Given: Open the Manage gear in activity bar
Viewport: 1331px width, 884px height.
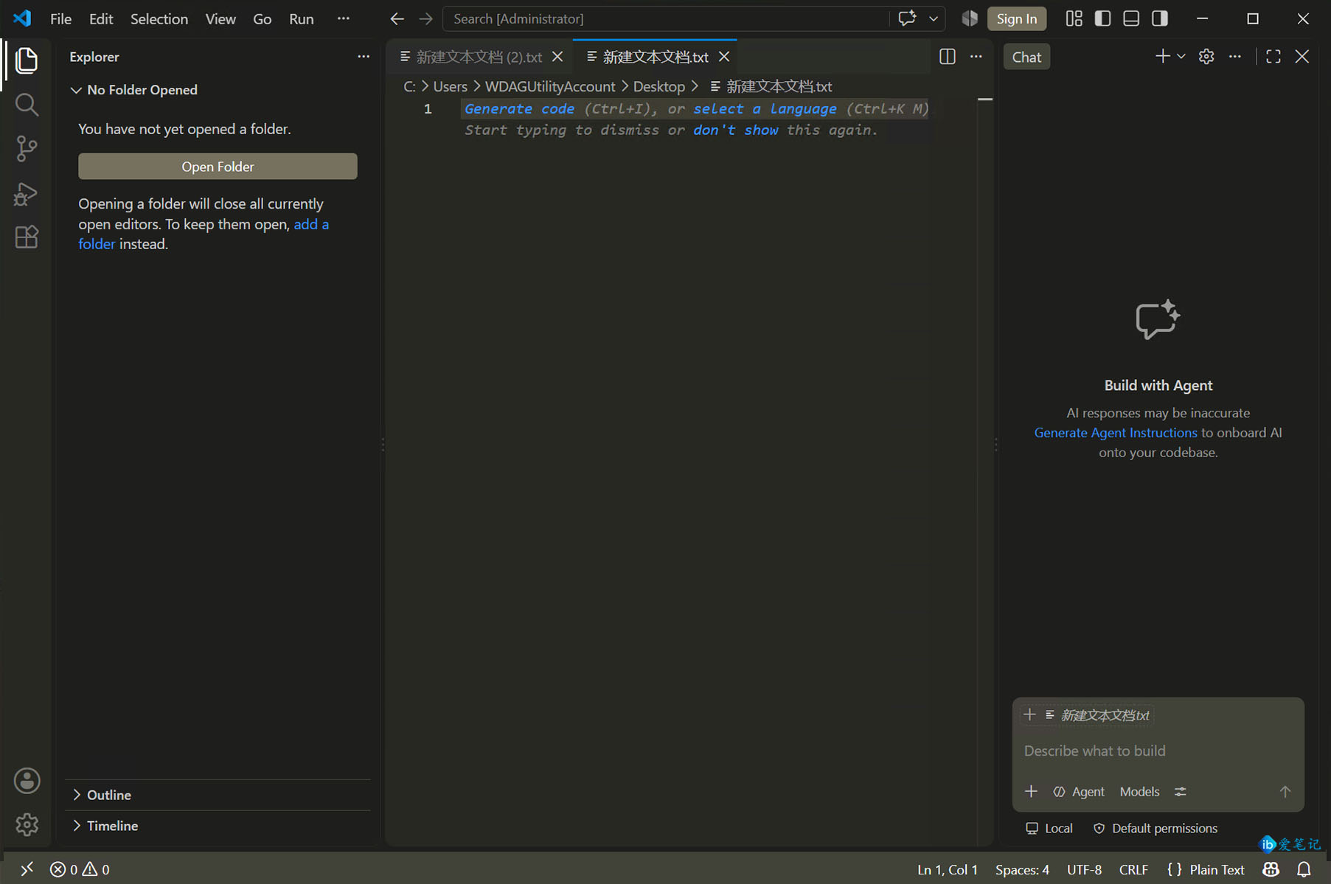Looking at the screenshot, I should point(27,824).
